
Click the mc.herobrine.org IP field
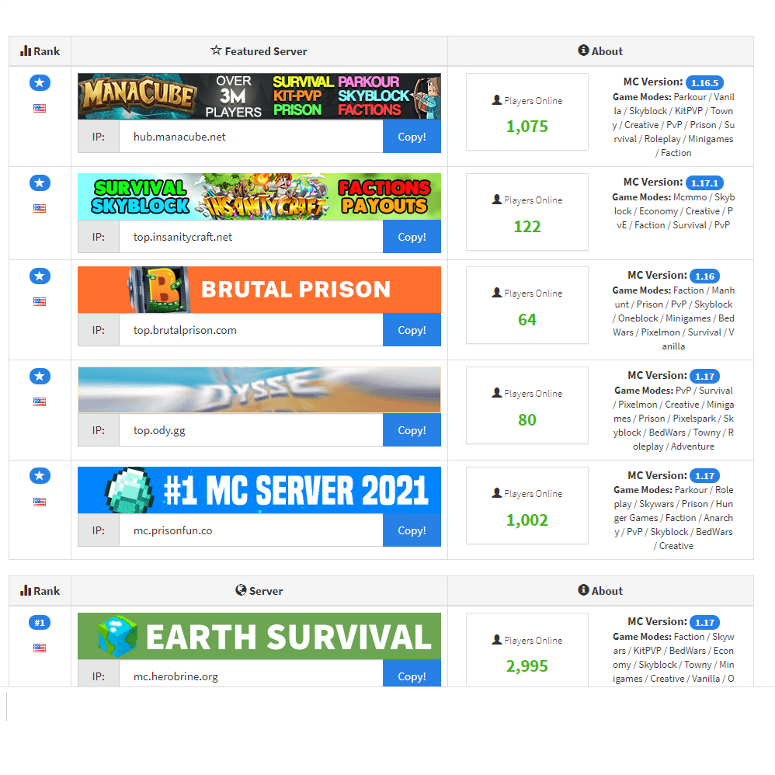tap(251, 674)
